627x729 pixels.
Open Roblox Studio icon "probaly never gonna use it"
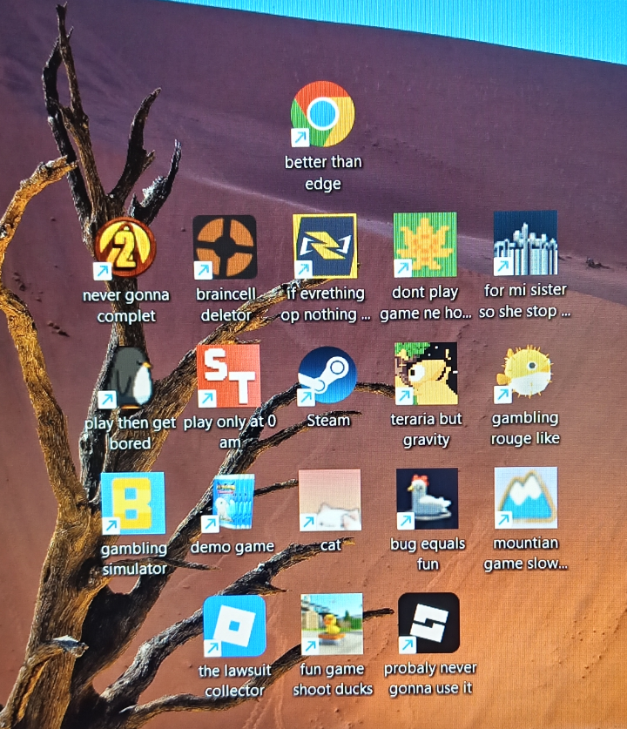click(x=428, y=623)
